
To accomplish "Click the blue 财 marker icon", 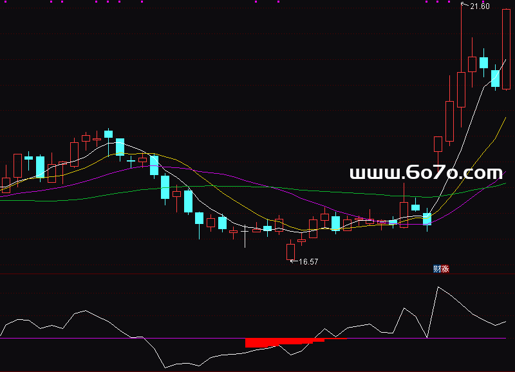I will click(x=437, y=269).
